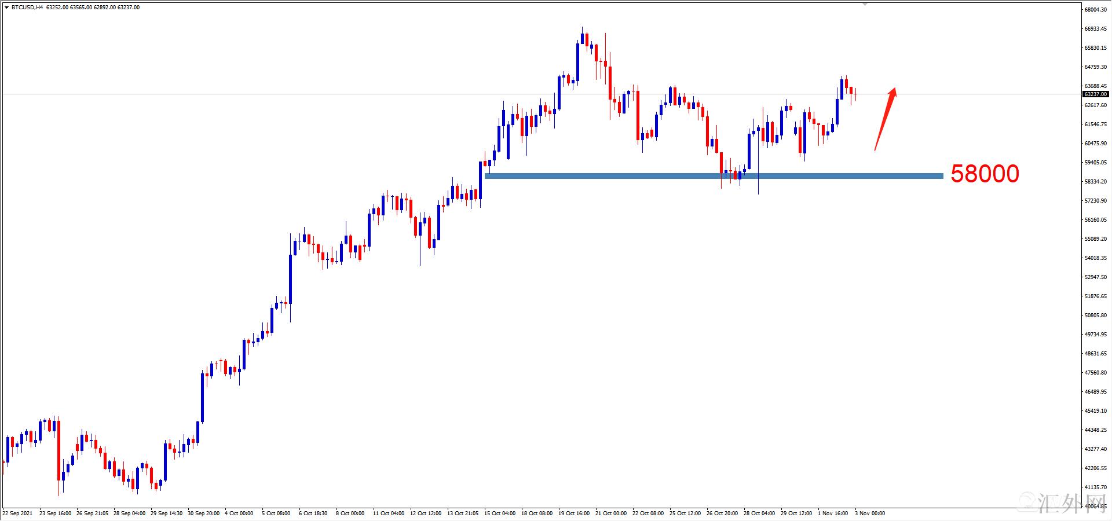Click time axis label 28 Oct 04:00
Screen dimensions: 1112x521
759,513
